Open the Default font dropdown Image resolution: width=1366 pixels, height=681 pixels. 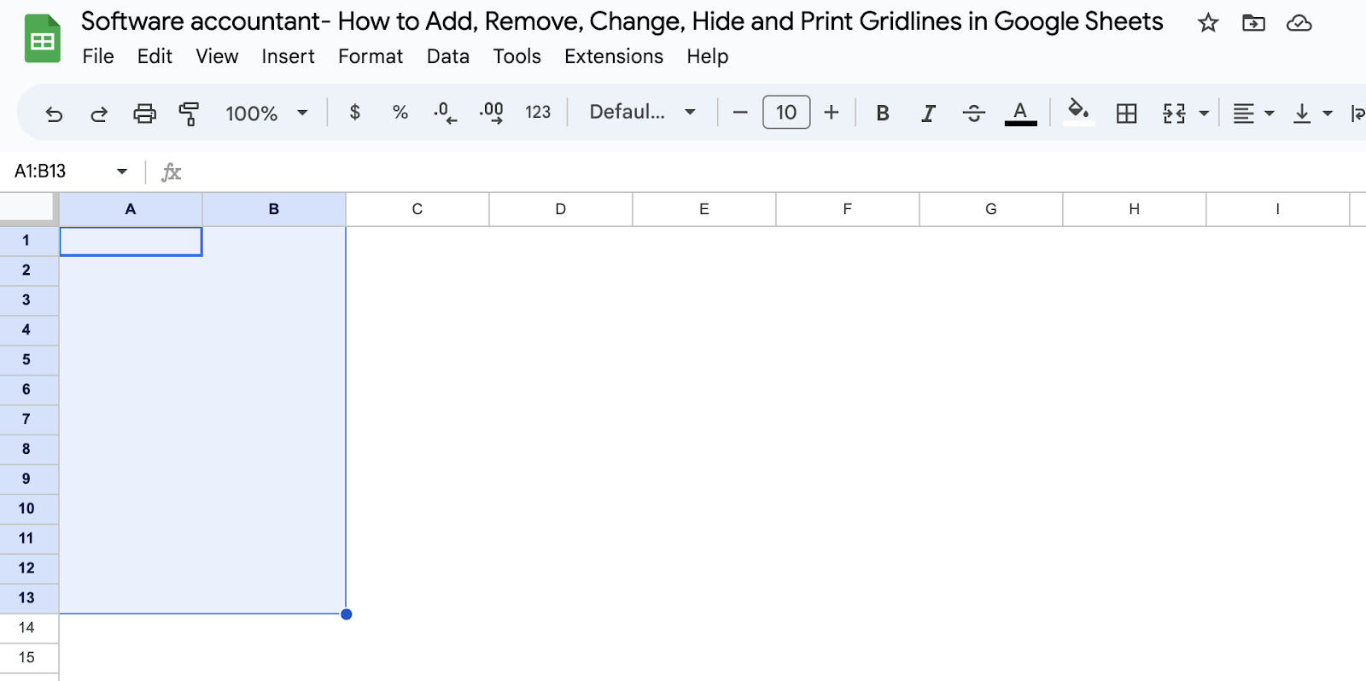coord(642,112)
